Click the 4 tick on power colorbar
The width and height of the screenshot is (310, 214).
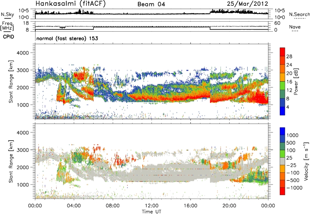pyautogui.click(x=288, y=107)
